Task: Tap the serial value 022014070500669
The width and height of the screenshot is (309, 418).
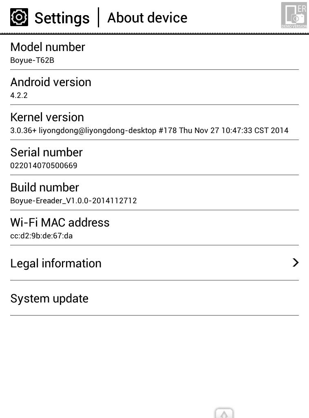Action: click(44, 166)
